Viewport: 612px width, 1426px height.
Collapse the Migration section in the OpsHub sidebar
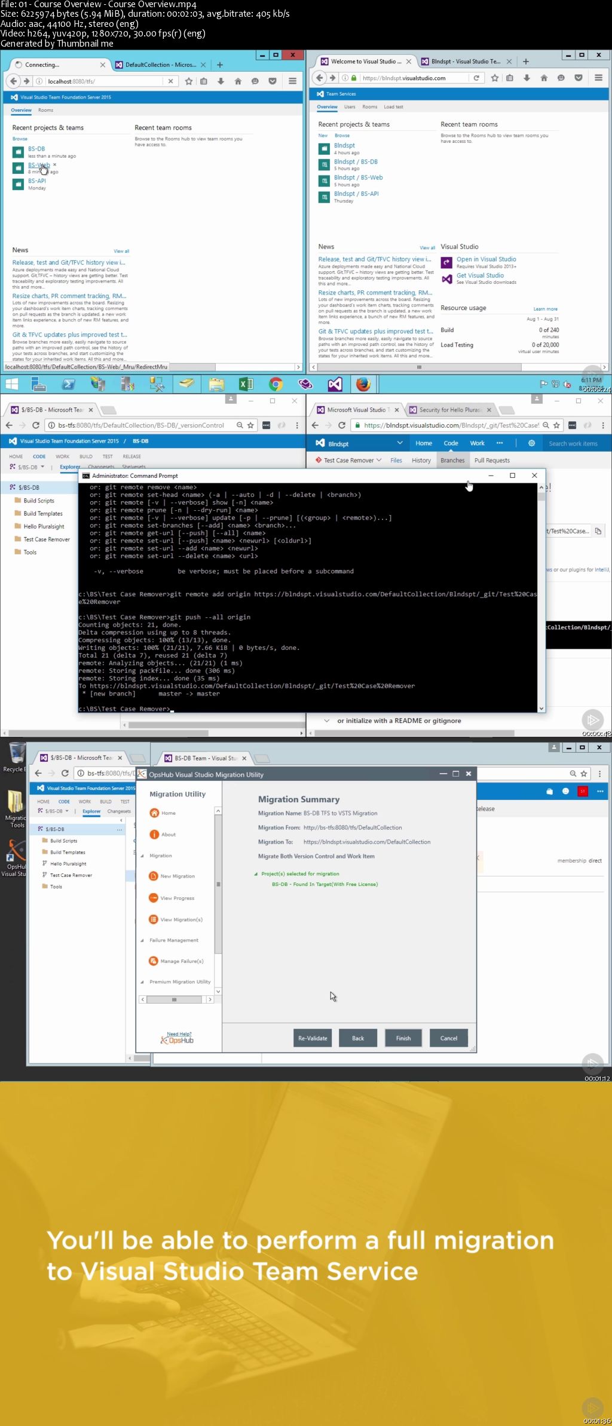pyautogui.click(x=142, y=856)
